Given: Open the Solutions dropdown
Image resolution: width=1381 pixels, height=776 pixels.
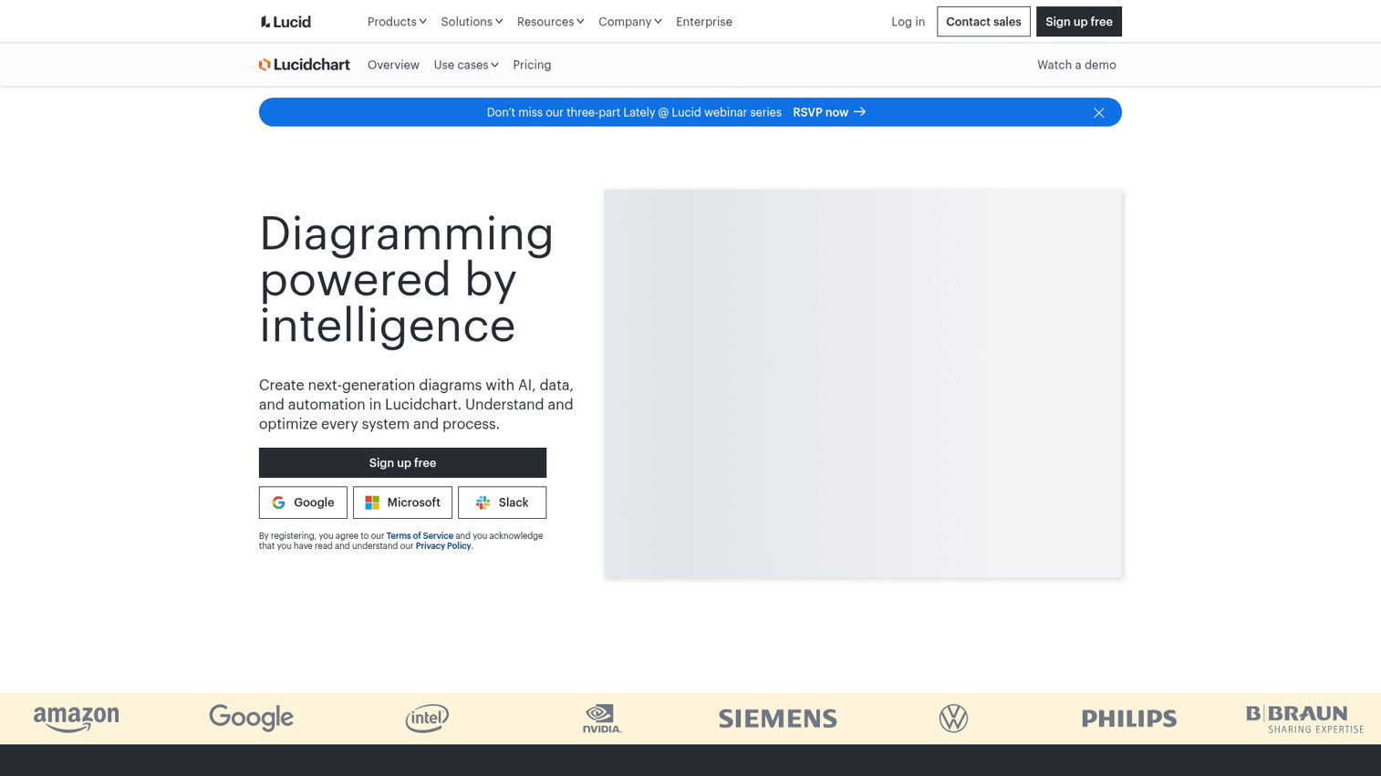Looking at the screenshot, I should 472,22.
